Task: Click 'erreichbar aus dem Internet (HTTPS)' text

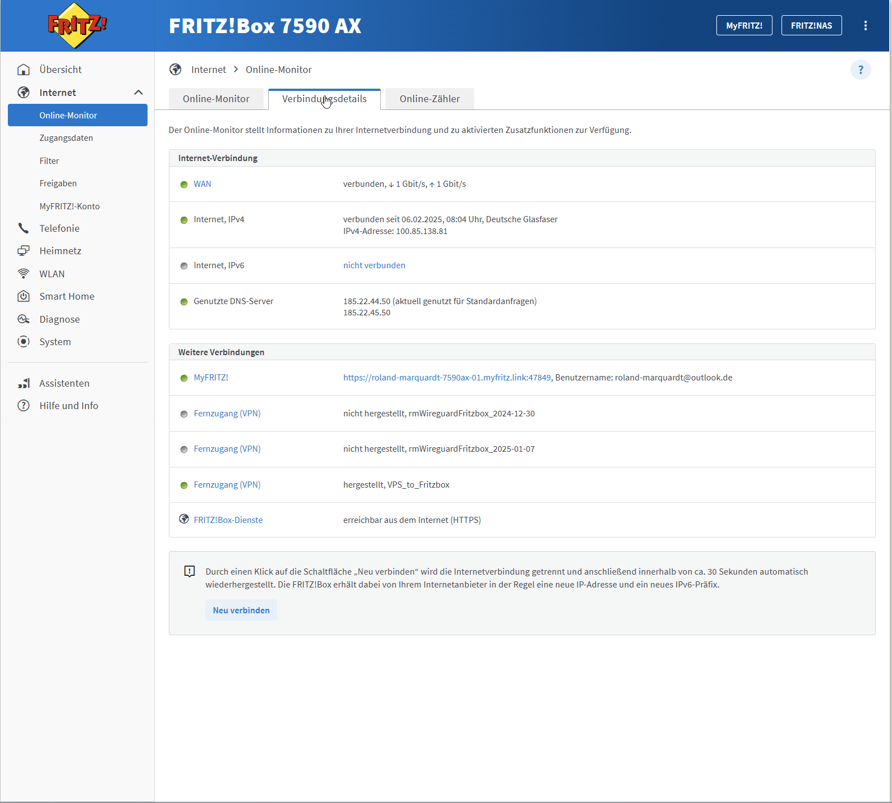Action: click(412, 520)
